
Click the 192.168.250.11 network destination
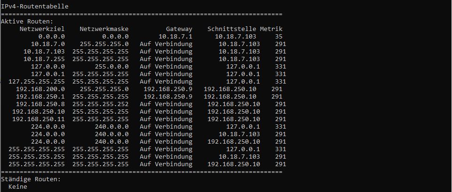[x=38, y=119]
